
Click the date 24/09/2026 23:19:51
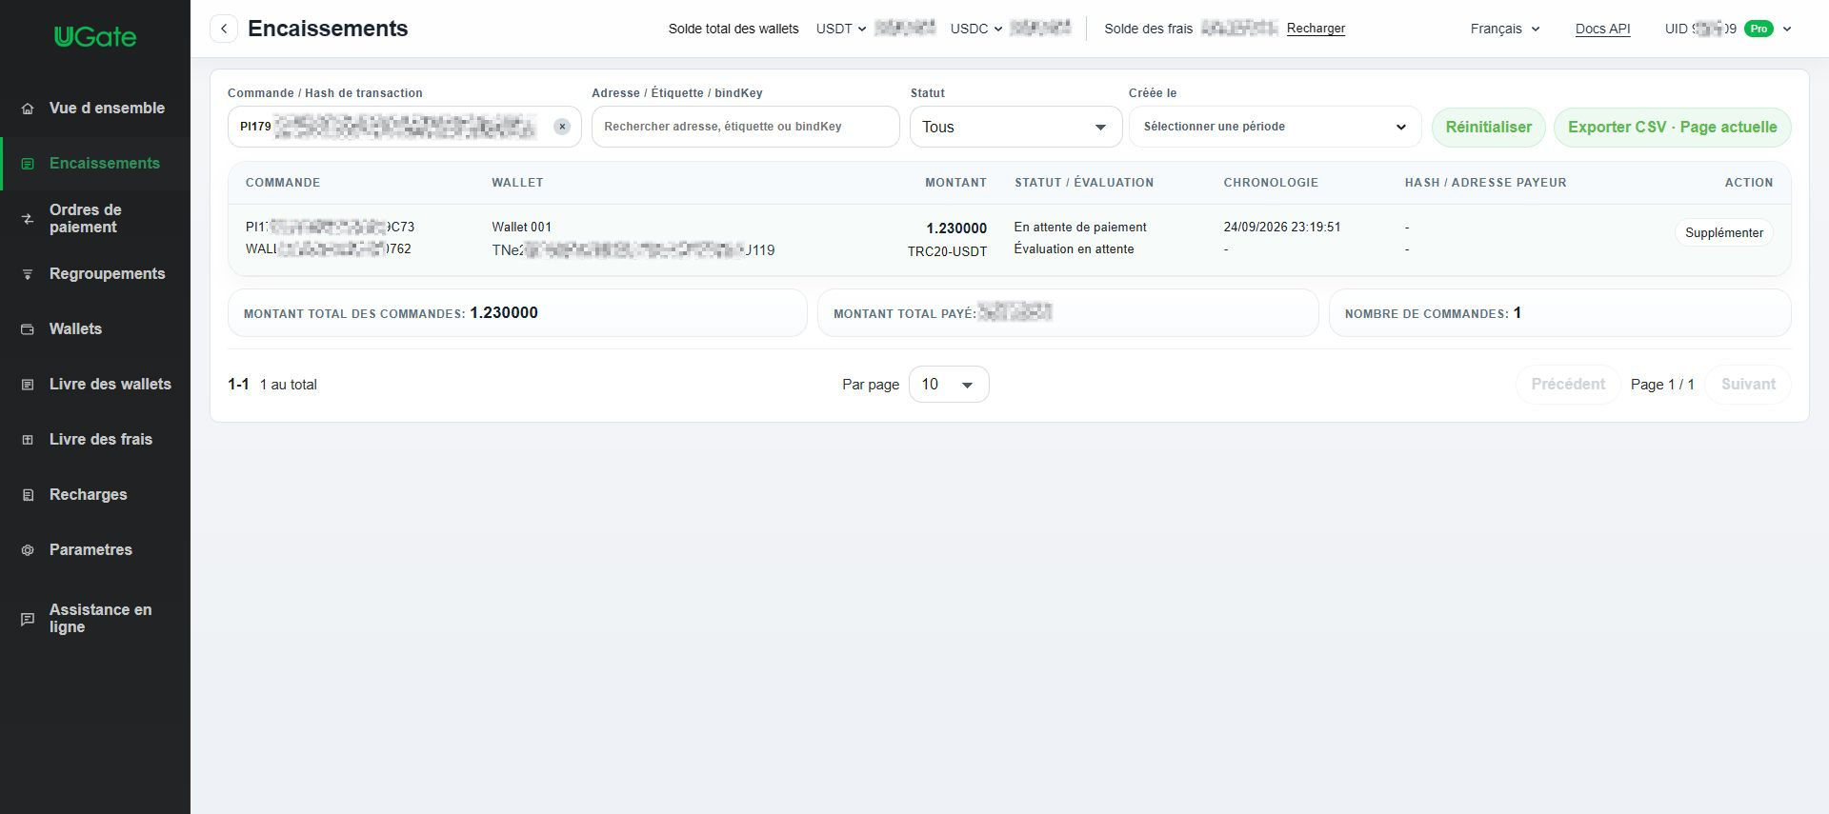(1282, 228)
